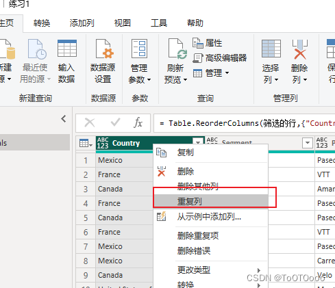This screenshot has width=335, height=288.
Task: Select 重复列 in the context menu
Action: coord(210,201)
